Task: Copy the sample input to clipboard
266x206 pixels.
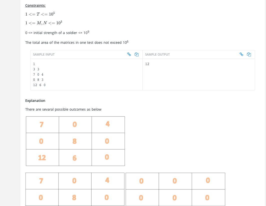Action: click(x=137, y=54)
